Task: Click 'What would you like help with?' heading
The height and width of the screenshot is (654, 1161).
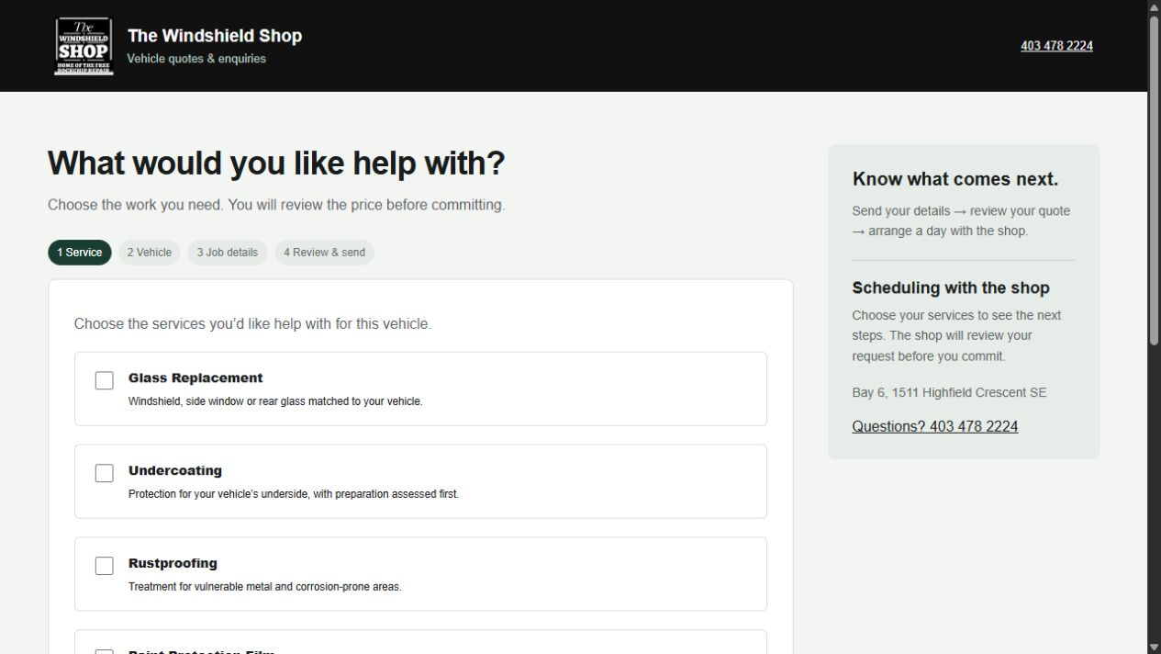Action: point(276,163)
